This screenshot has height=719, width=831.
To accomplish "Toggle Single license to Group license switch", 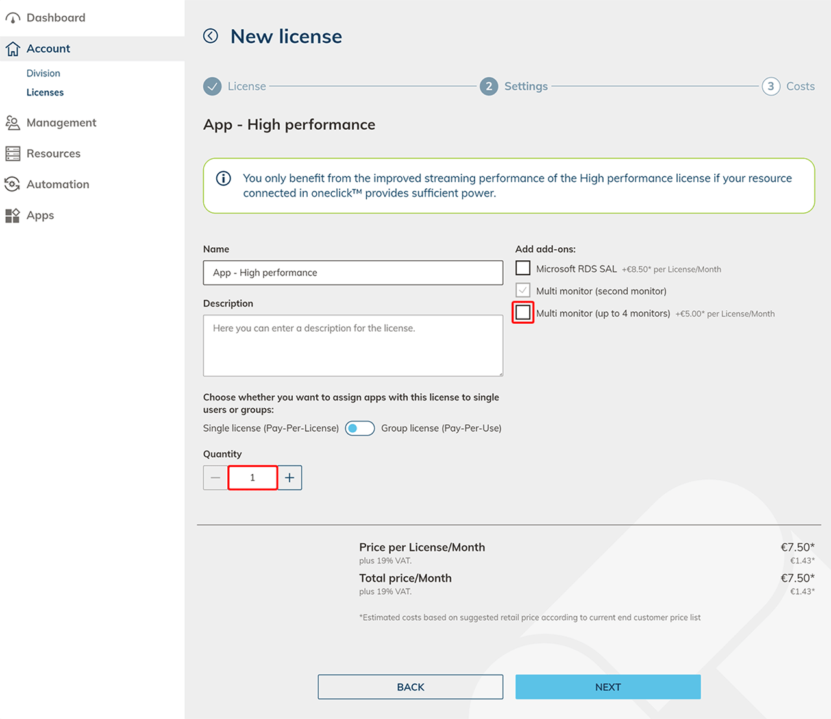I will click(x=360, y=428).
